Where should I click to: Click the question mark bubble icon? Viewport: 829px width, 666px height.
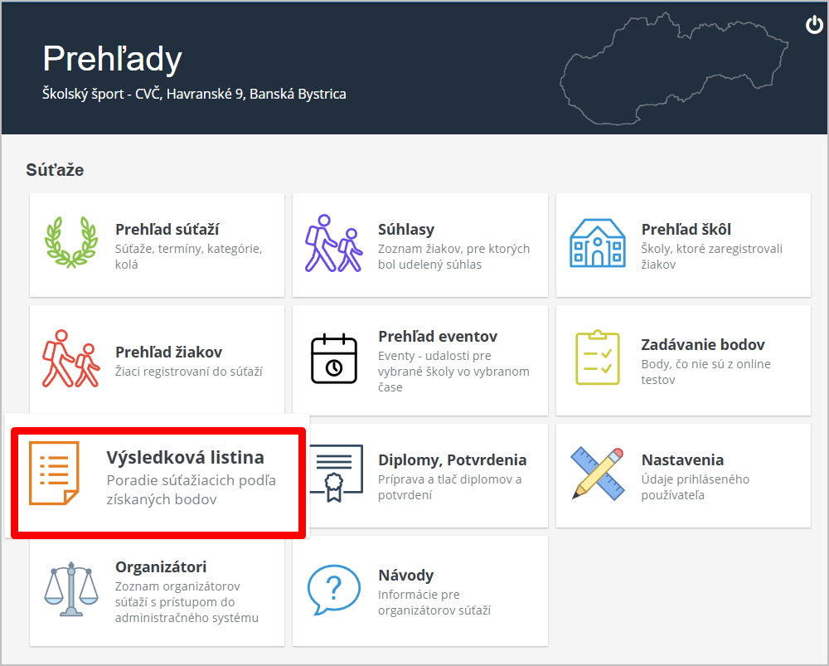pyautogui.click(x=334, y=590)
